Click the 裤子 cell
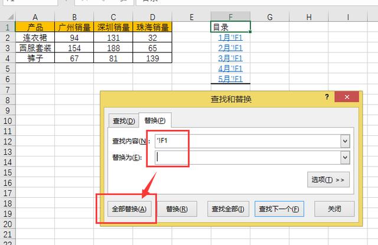The width and height of the screenshot is (378, 245). click(x=35, y=58)
